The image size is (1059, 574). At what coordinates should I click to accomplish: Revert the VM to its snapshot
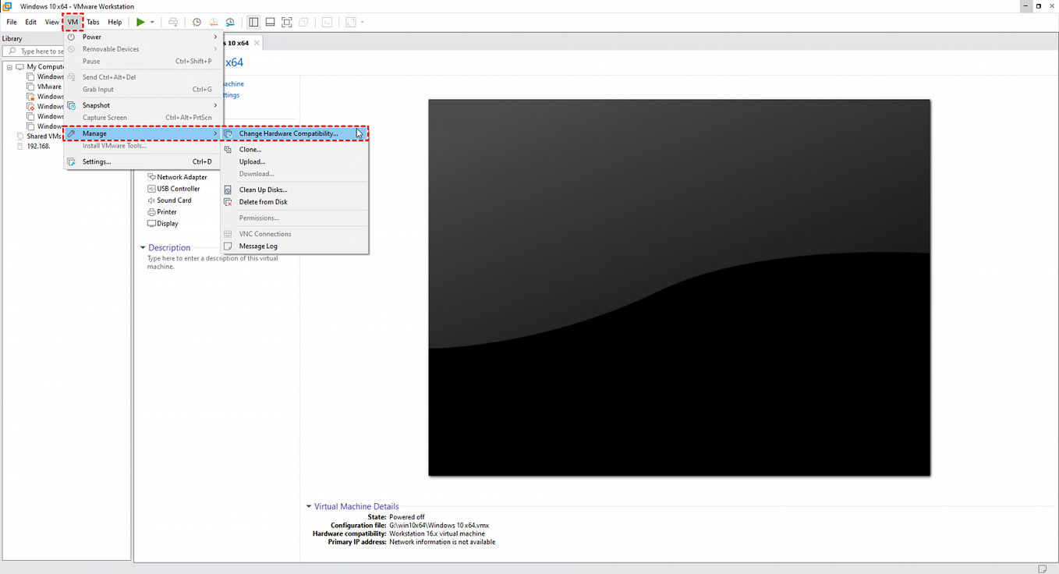click(x=213, y=22)
